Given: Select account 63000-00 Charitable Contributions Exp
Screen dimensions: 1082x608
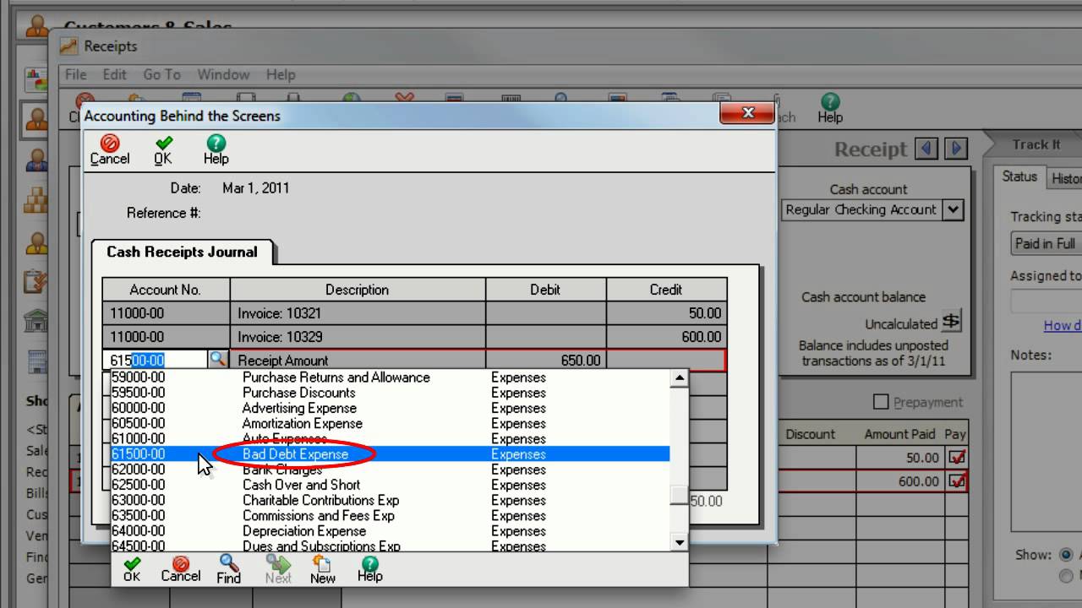Looking at the screenshot, I should coord(391,500).
